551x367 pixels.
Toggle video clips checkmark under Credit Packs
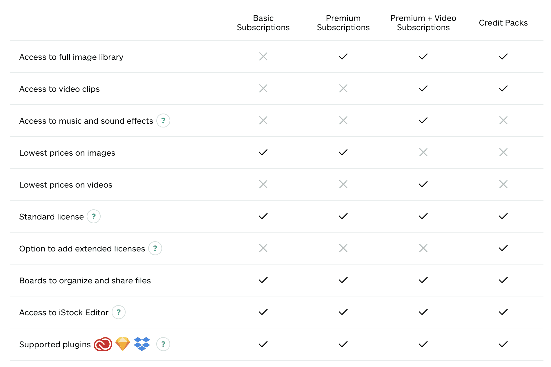503,89
